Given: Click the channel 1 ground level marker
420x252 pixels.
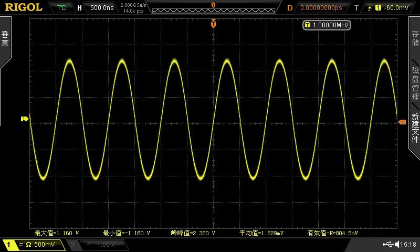Looking at the screenshot, I should click(24, 119).
